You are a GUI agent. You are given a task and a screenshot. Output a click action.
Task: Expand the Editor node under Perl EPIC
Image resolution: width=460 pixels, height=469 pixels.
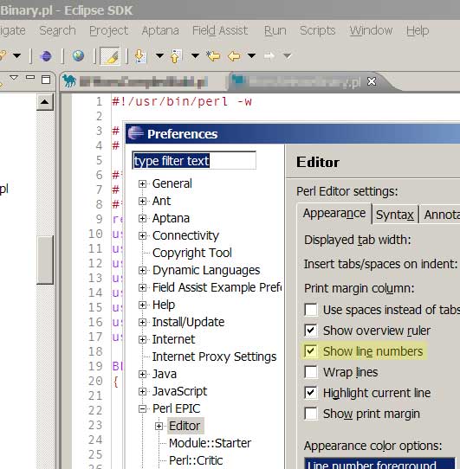159,426
